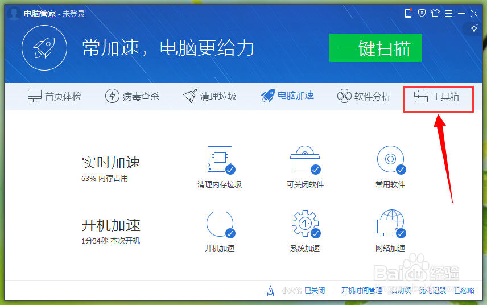Click the 可关闭软件 icon

(x=305, y=160)
